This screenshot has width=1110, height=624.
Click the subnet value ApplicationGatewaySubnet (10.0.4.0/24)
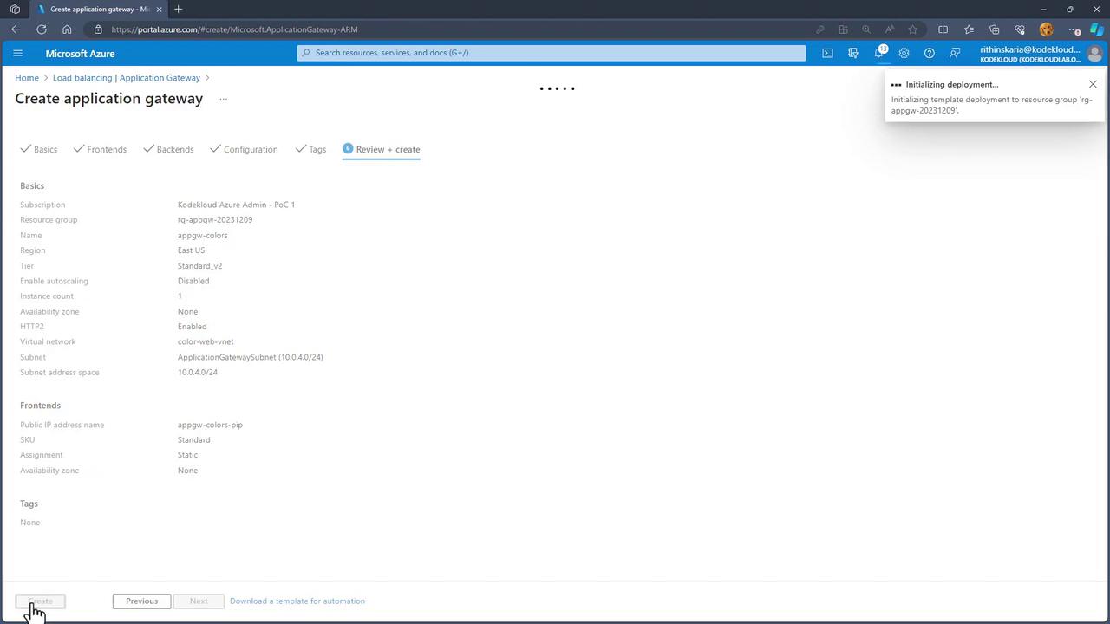(251, 357)
